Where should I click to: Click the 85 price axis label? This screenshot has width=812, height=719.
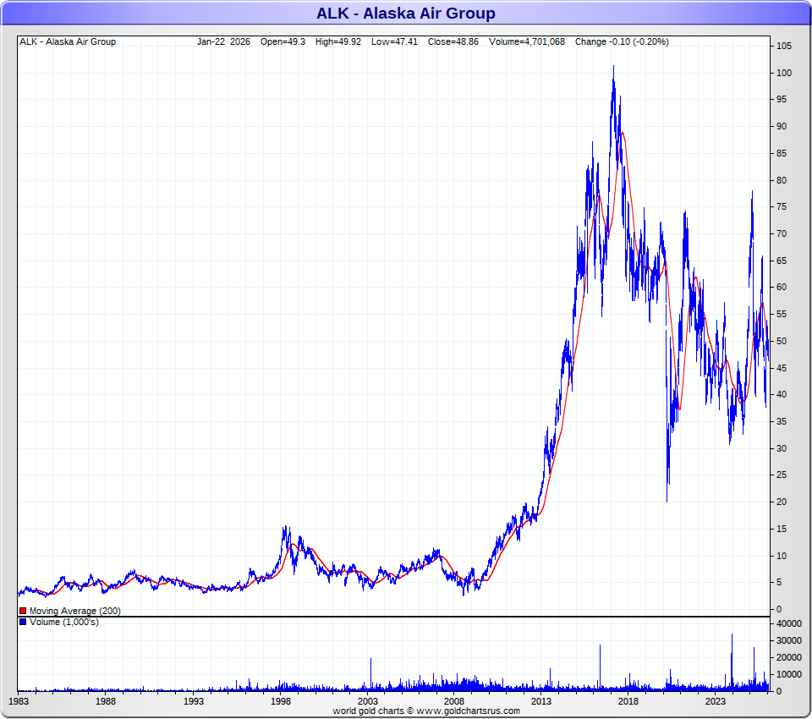pyautogui.click(x=782, y=153)
